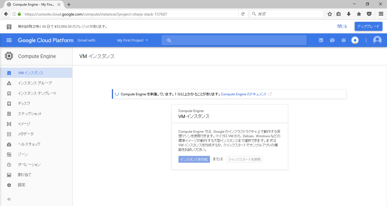Screen dimensions: 387x206
Task: Click the Compute Engine chip icon
Action: click(x=9, y=56)
